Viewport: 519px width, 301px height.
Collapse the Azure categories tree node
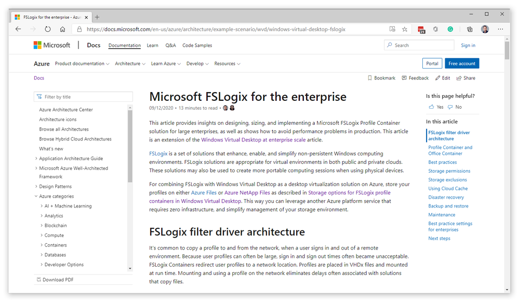tap(36, 196)
